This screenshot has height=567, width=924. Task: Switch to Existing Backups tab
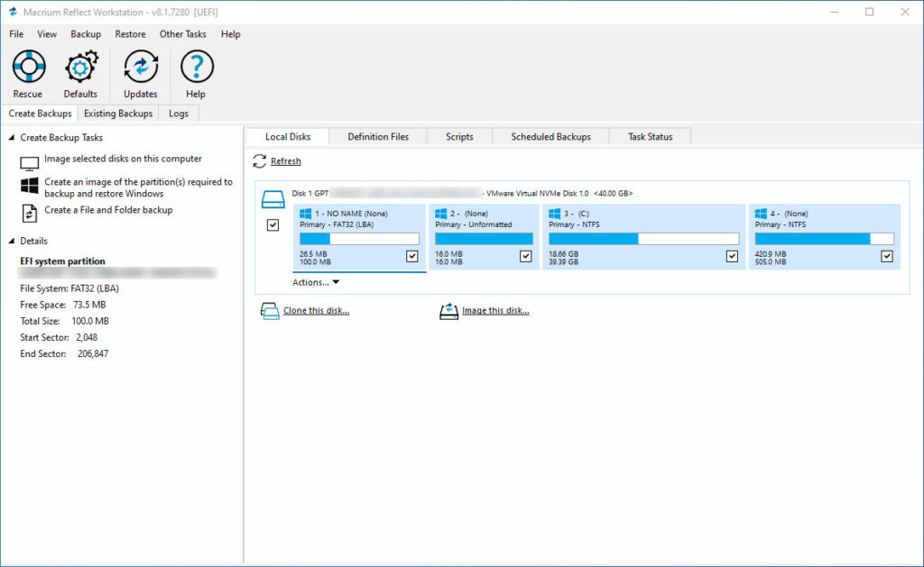tap(118, 114)
